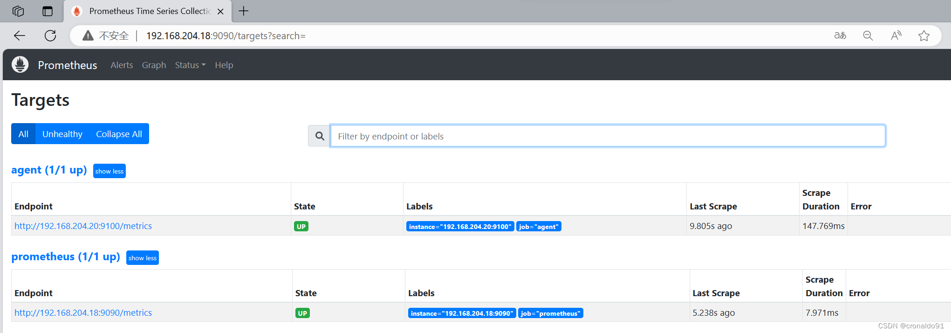Click the 7.971ms scrape duration value

(822, 312)
